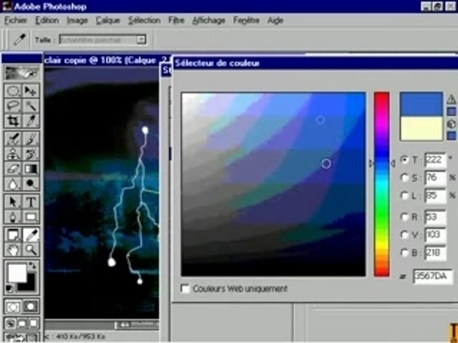Click the T hue value field 222

(435, 160)
